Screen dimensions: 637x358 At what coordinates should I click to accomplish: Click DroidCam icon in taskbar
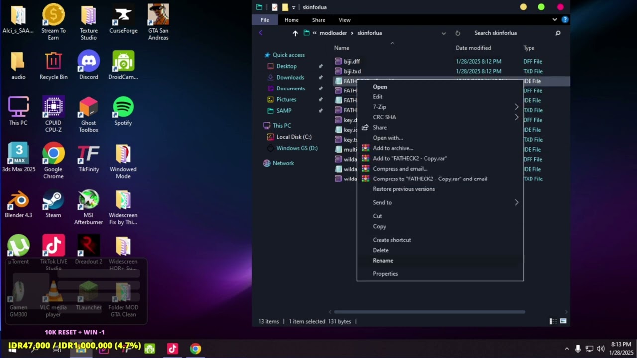pos(149,349)
